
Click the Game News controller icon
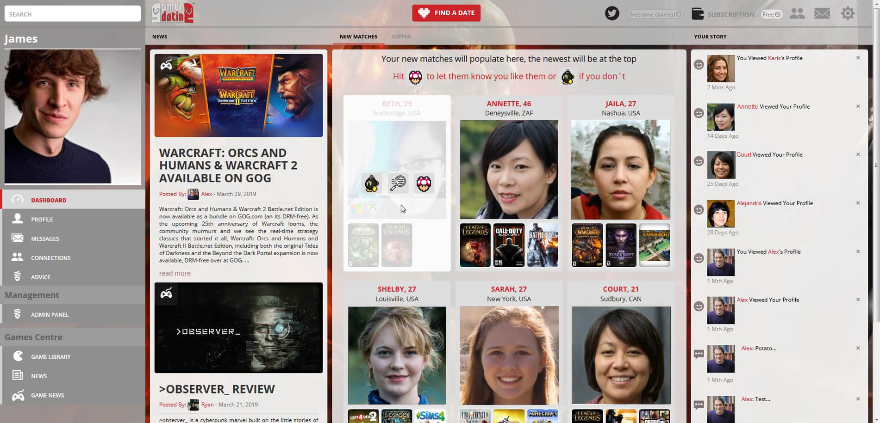point(18,395)
